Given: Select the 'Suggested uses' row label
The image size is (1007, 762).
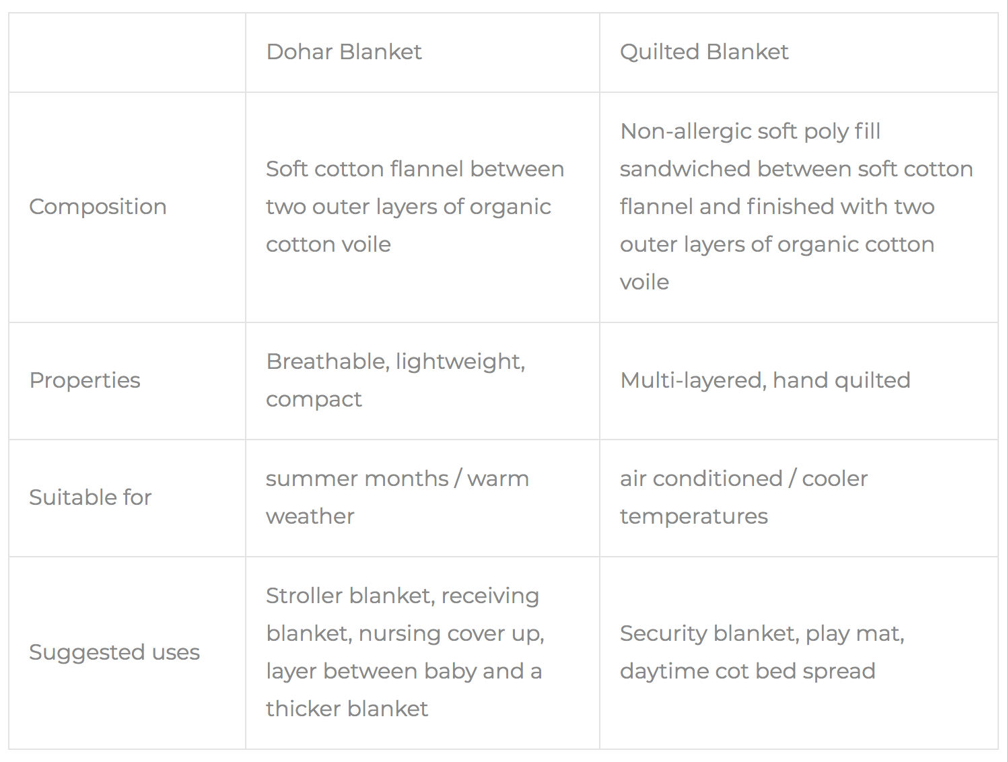Looking at the screenshot, I should coord(114,652).
